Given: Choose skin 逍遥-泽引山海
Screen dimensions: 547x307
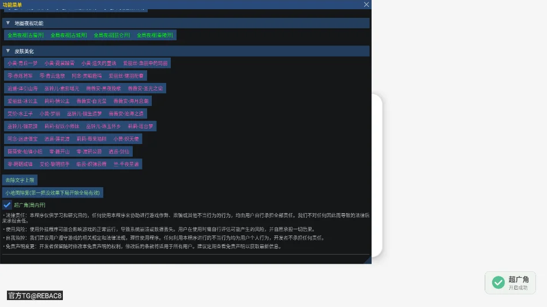Looking at the screenshot, I should point(23,88).
